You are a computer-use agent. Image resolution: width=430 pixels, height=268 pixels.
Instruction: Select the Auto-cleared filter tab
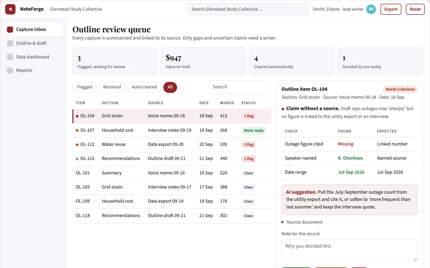tap(144, 87)
